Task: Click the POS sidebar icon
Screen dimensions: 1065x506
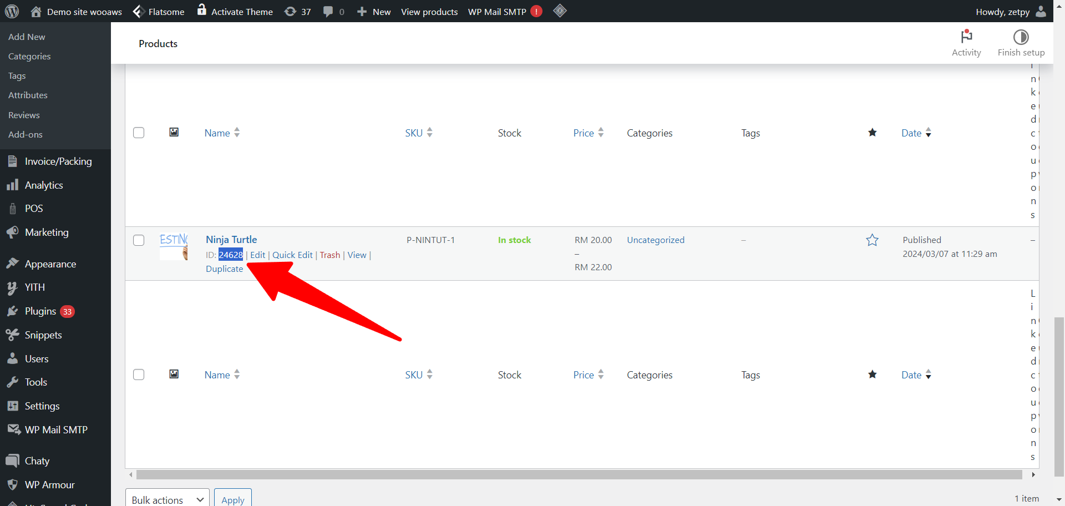Action: click(x=12, y=209)
